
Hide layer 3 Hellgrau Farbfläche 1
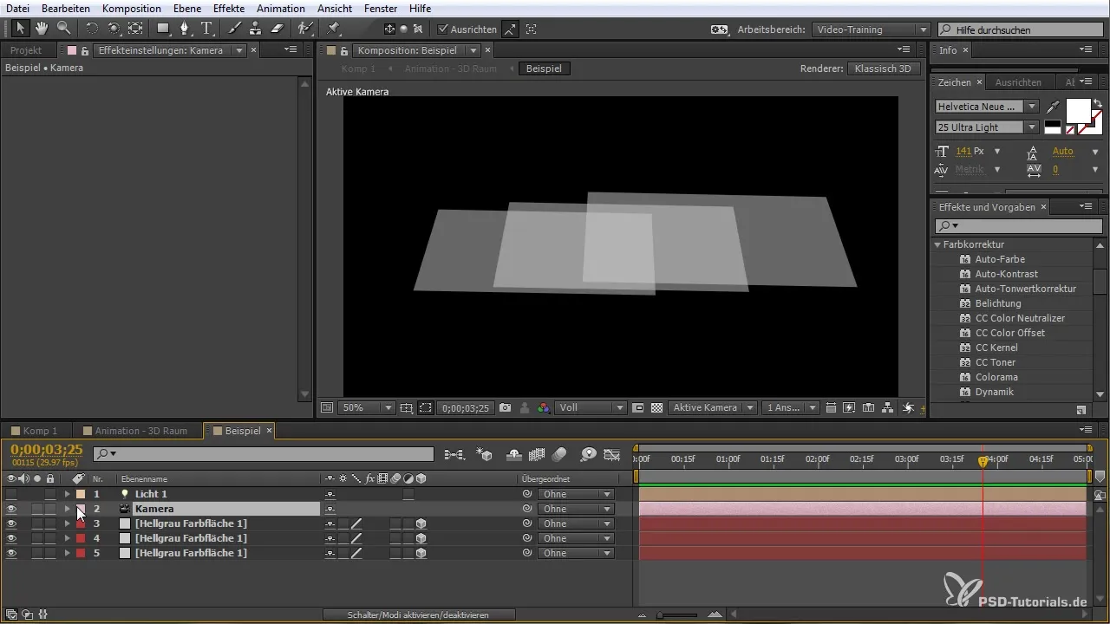point(11,523)
